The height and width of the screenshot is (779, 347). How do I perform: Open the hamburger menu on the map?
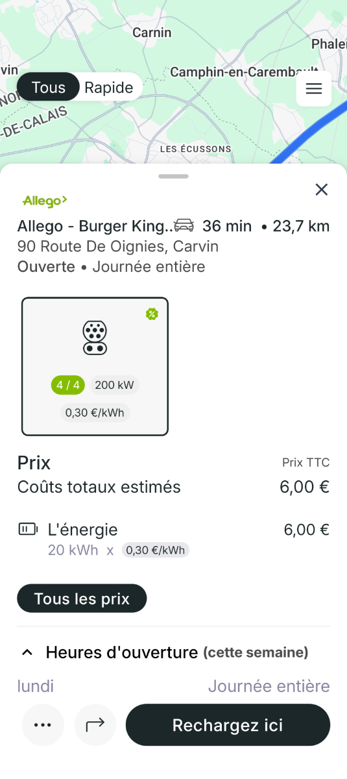(314, 88)
